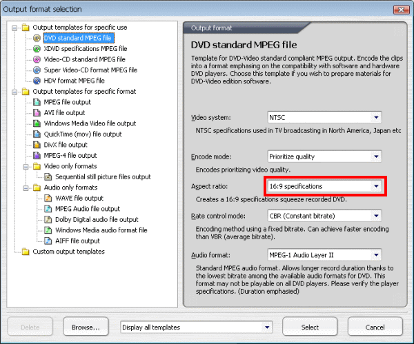Image resolution: width=414 pixels, height=344 pixels.
Task: Click the Browse... button
Action: pyautogui.click(x=86, y=327)
